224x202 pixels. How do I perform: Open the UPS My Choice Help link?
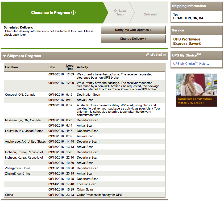coord(189,63)
